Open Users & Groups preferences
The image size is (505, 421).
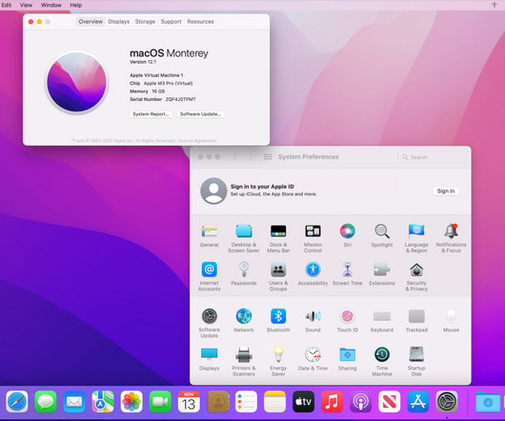tap(278, 277)
